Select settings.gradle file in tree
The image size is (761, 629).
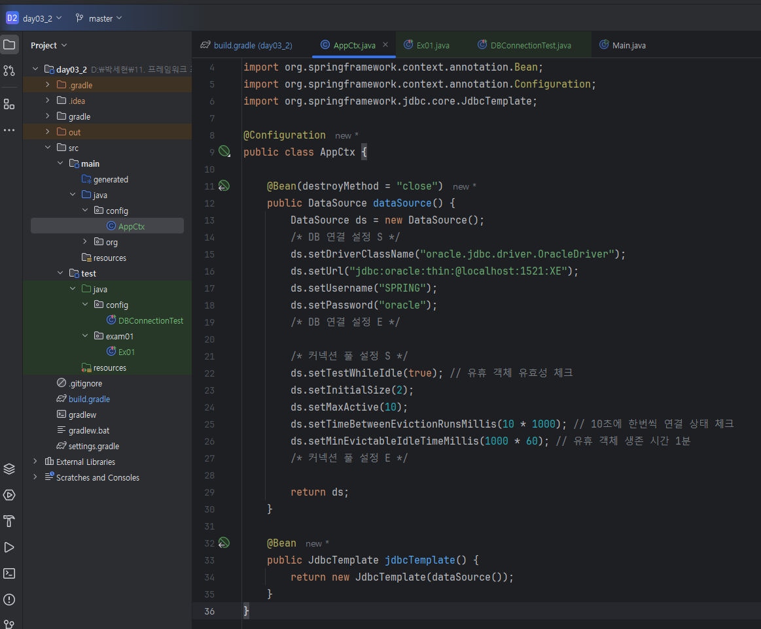(88, 446)
